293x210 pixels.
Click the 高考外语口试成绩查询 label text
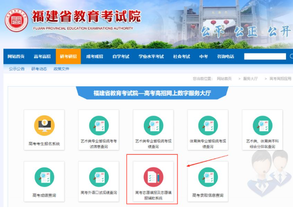(99, 192)
